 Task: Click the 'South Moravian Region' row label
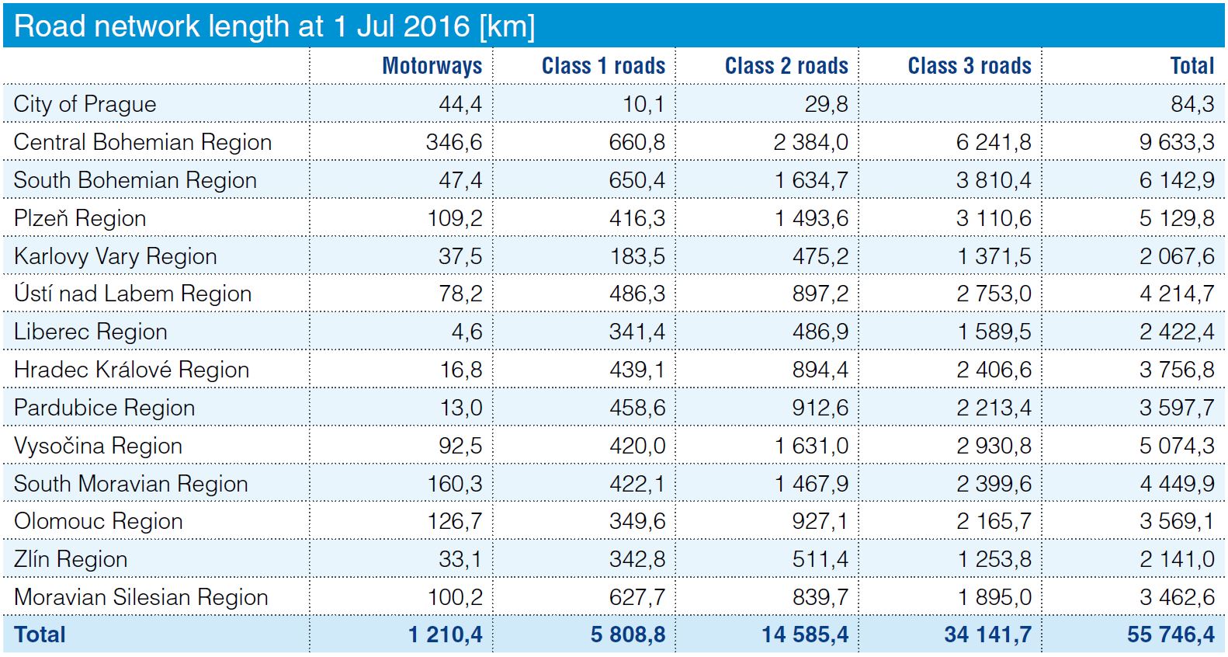pos(131,484)
